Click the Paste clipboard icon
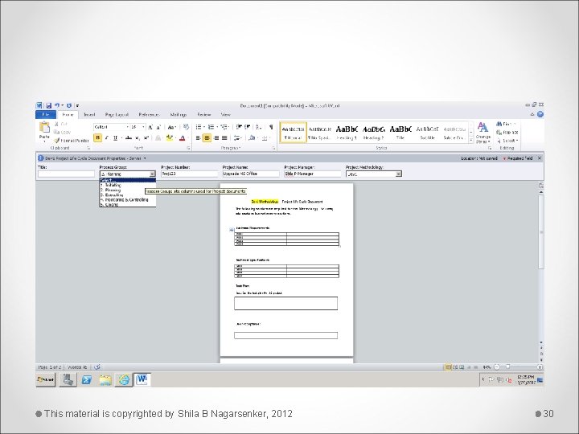The width and height of the screenshot is (579, 434). (x=44, y=128)
